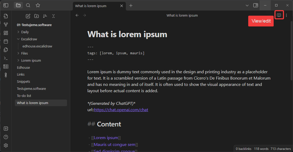This screenshot has height=152, width=293.
Task: Create a new folder in file explorer
Action: [x=36, y=16]
